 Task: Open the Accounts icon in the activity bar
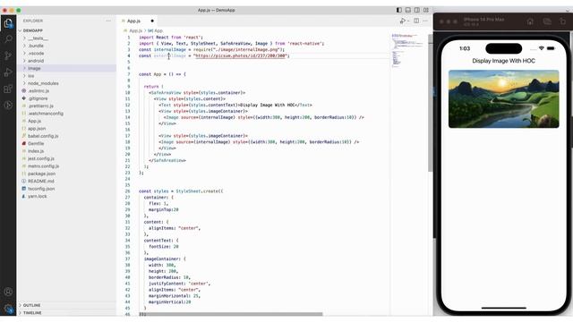(x=8, y=292)
